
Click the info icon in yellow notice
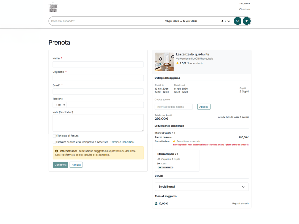coord(56,151)
